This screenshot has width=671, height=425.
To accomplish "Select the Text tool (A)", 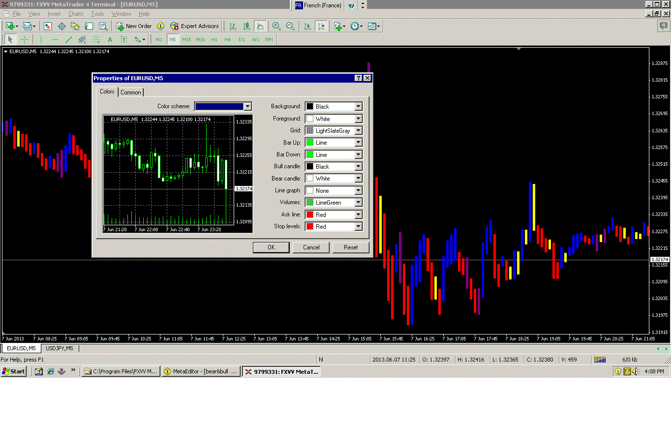I will pos(110,39).
